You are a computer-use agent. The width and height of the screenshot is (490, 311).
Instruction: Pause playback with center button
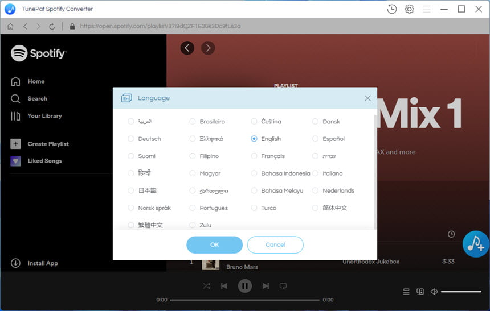[x=244, y=286]
